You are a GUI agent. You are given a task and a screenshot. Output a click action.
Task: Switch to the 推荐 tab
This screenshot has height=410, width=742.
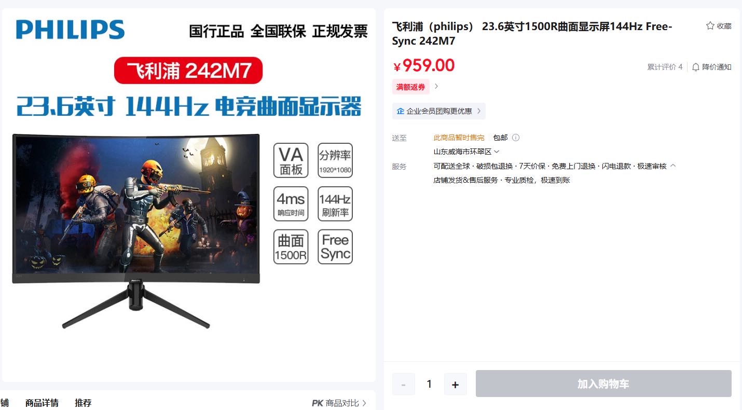83,403
